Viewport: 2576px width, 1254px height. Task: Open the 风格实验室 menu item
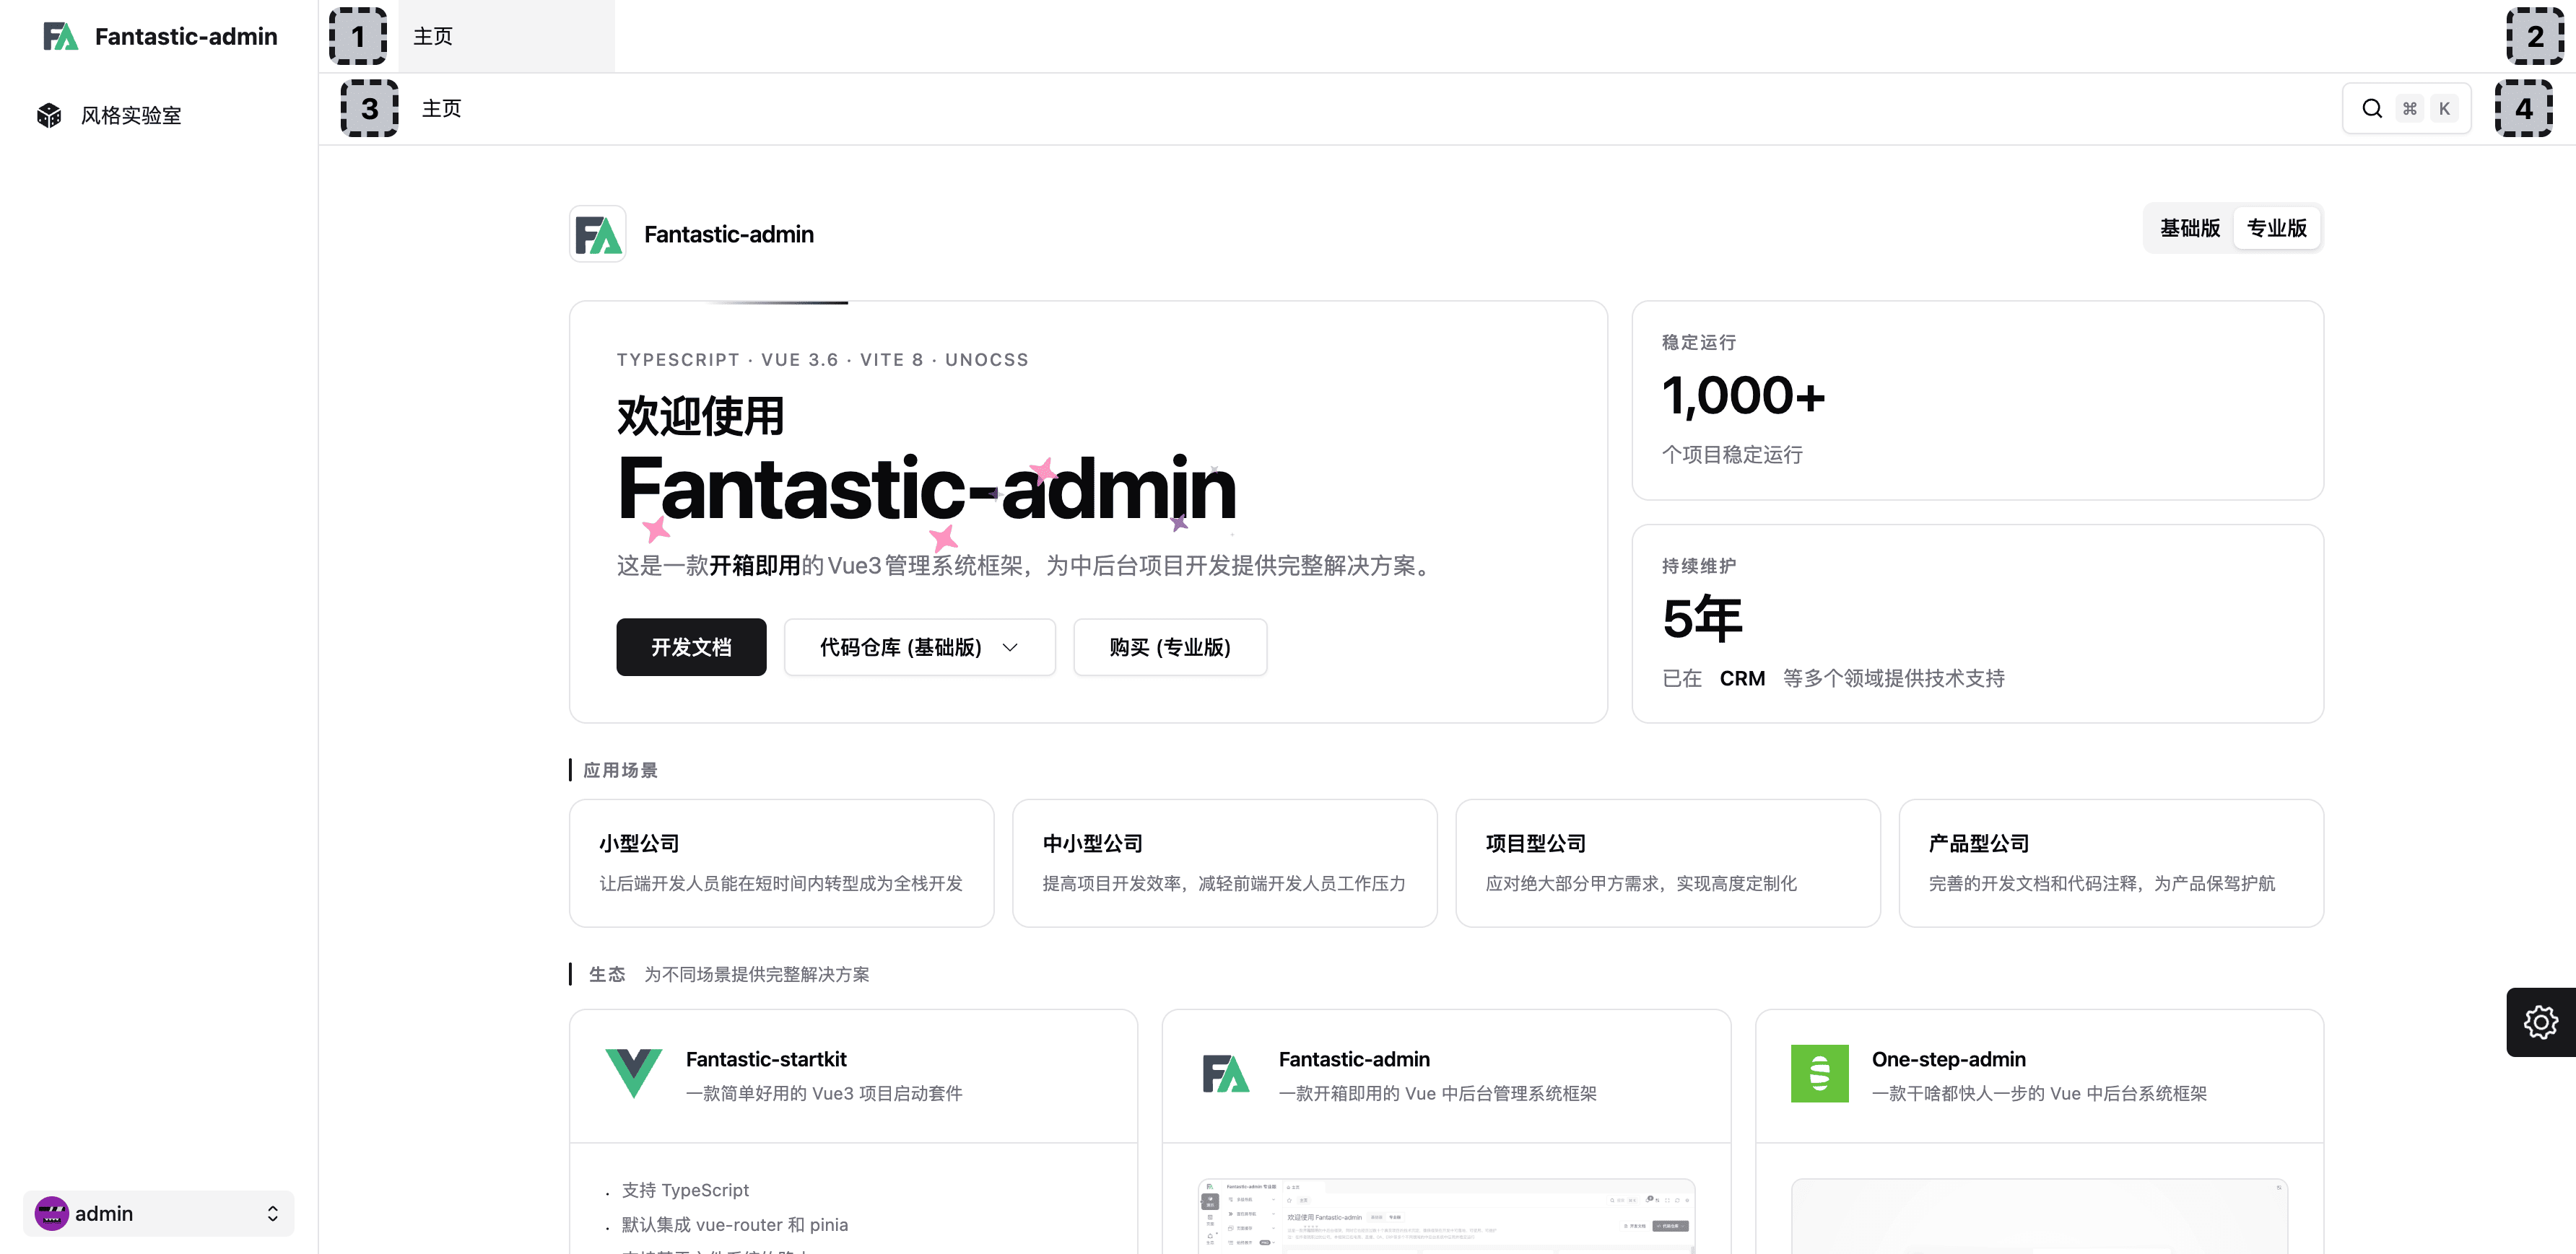[x=159, y=116]
